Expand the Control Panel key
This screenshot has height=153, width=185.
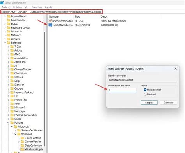[5, 16]
